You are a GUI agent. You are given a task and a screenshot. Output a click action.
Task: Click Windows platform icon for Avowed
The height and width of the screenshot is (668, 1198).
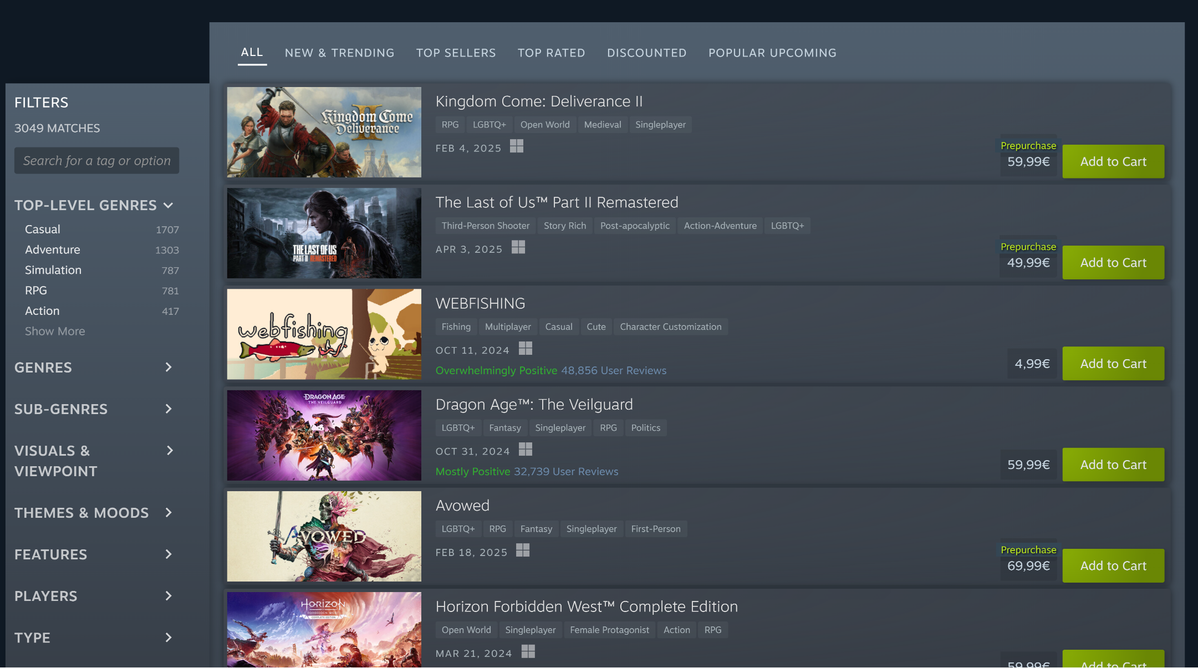523,550
